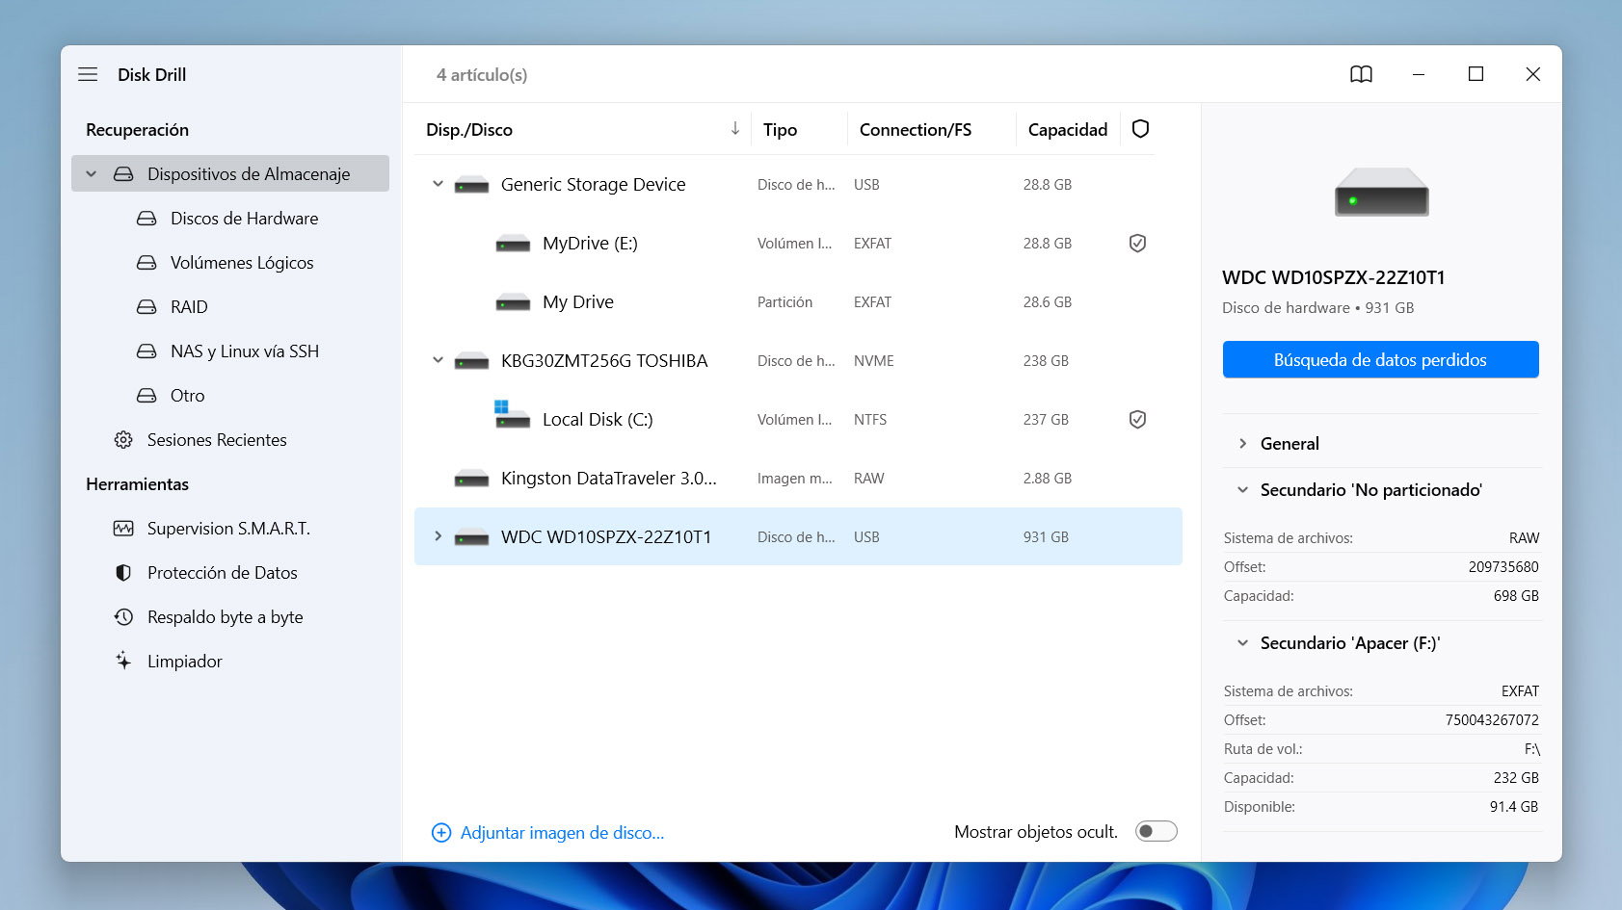This screenshot has height=910, width=1622.
Task: Click the Respaldo byte a byte clock icon
Action: point(123,617)
